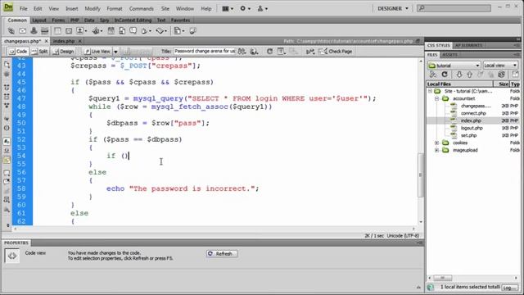The height and width of the screenshot is (295, 524).
Task: Click the Server-Side Include icon
Action: pos(122,31)
